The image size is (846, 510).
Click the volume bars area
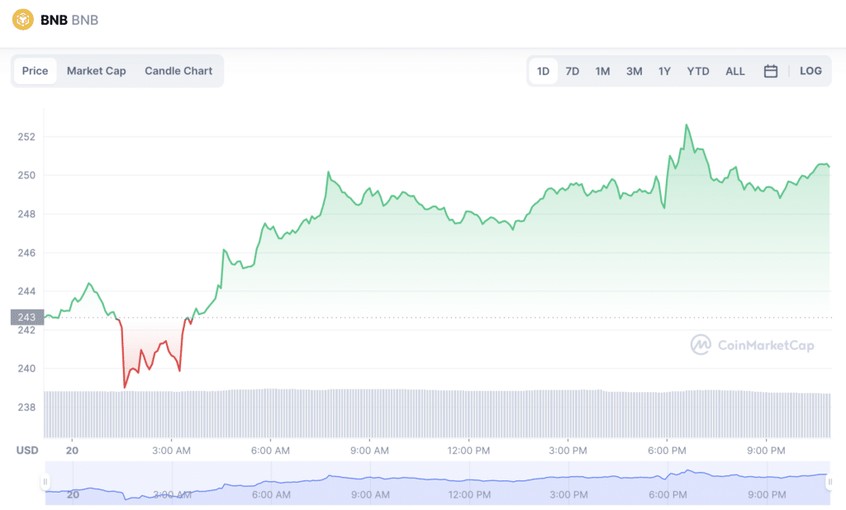click(437, 413)
